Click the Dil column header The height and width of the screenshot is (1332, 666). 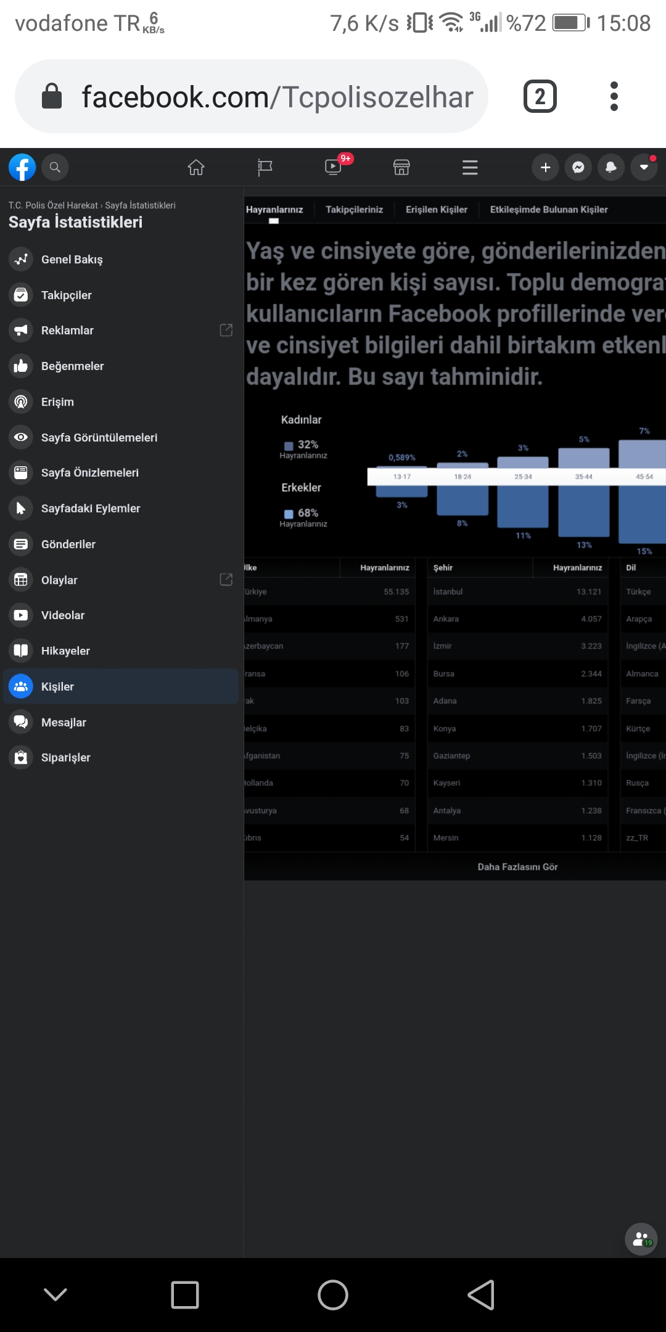pyautogui.click(x=631, y=568)
